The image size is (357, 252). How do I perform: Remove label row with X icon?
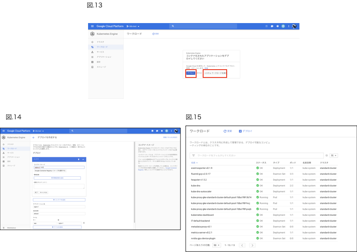(84, 223)
